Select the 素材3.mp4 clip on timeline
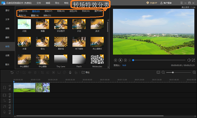The image size is (197, 118). (24, 87)
